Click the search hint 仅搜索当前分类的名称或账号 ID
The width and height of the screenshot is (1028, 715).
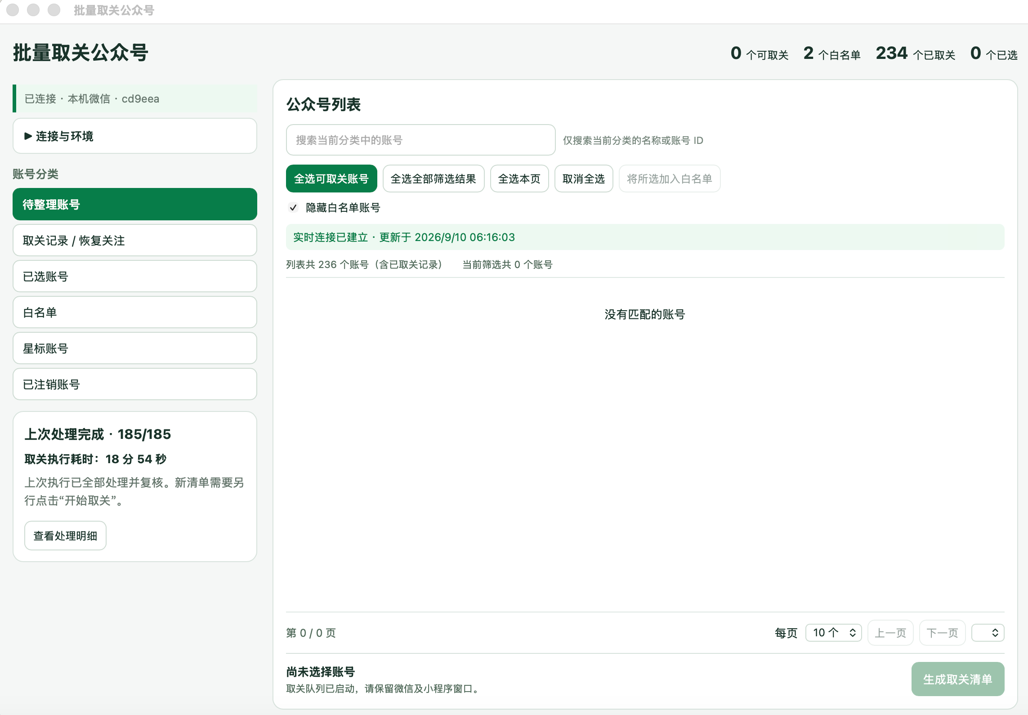[633, 140]
